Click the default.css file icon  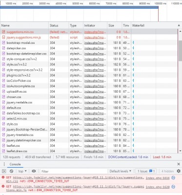[x=3, y=108]
